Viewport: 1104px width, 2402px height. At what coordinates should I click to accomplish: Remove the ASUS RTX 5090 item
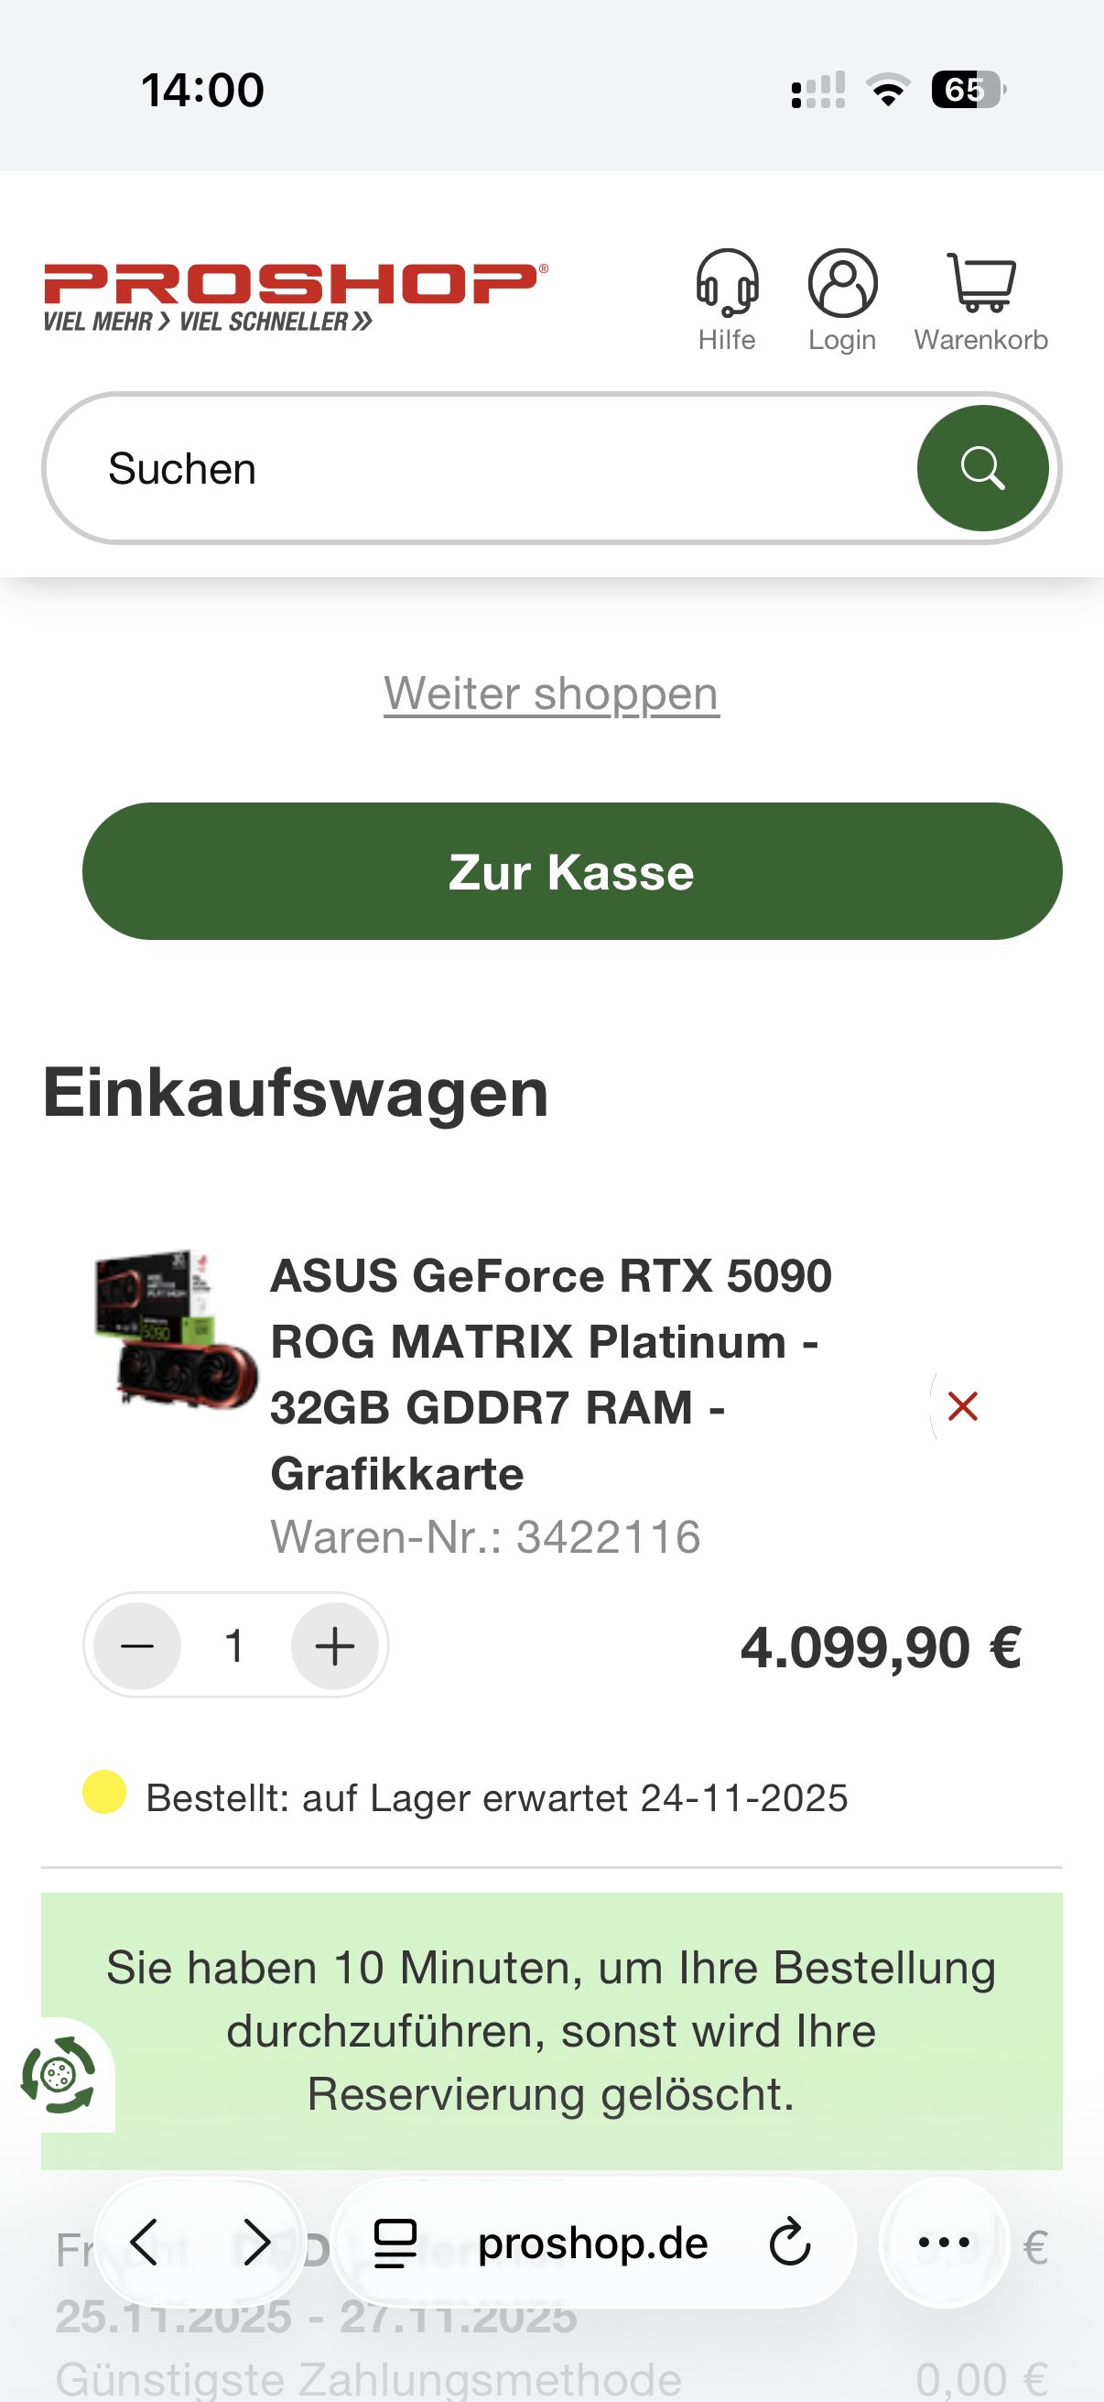tap(962, 1406)
